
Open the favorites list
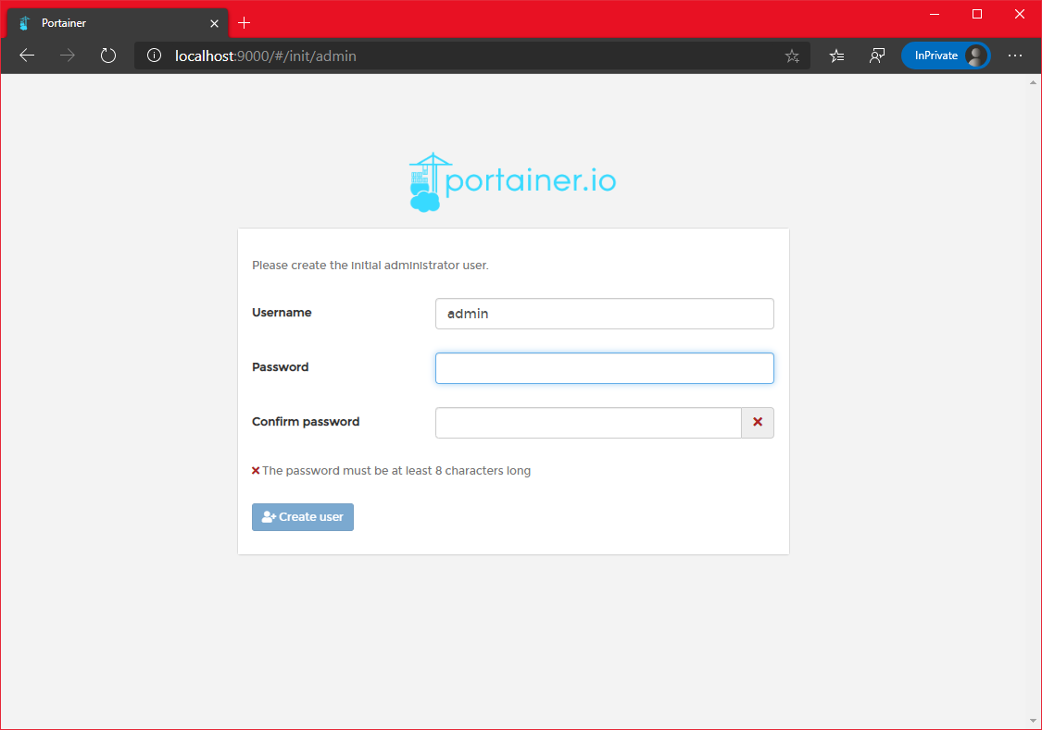click(836, 56)
